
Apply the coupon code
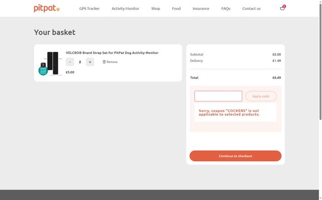click(x=261, y=96)
